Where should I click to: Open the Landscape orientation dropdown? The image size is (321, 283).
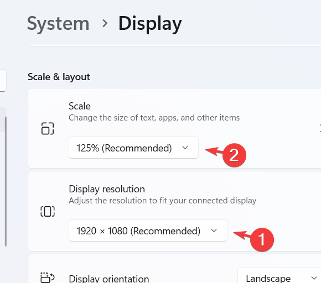(279, 275)
